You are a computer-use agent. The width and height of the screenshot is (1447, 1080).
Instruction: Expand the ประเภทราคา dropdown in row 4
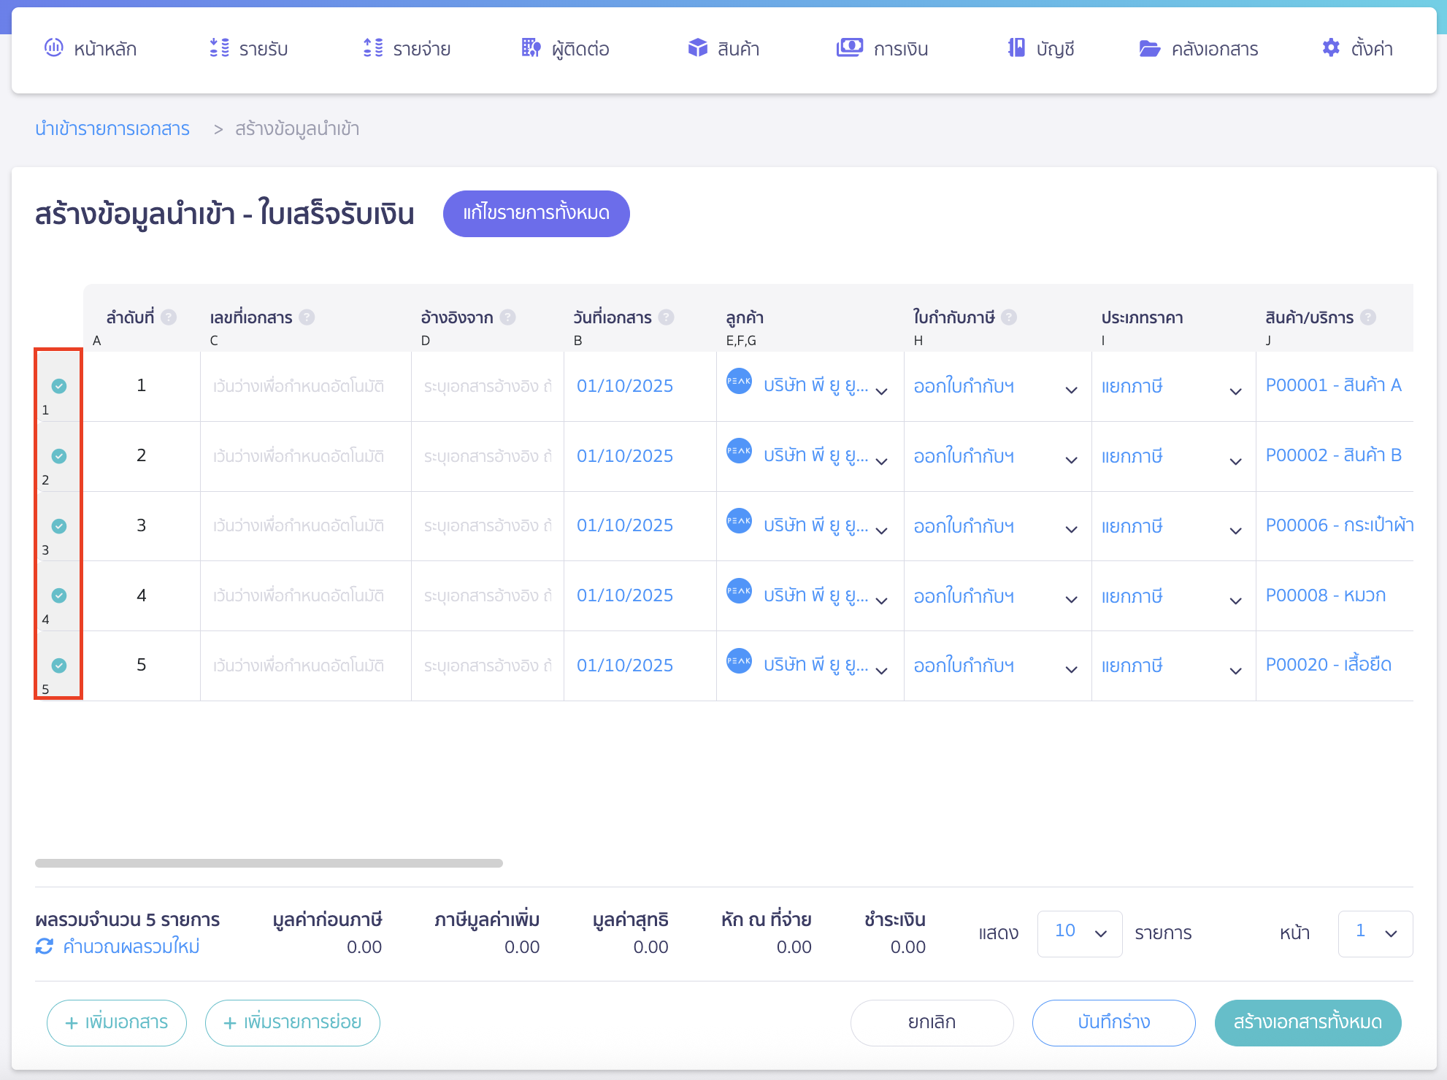click(x=1235, y=601)
